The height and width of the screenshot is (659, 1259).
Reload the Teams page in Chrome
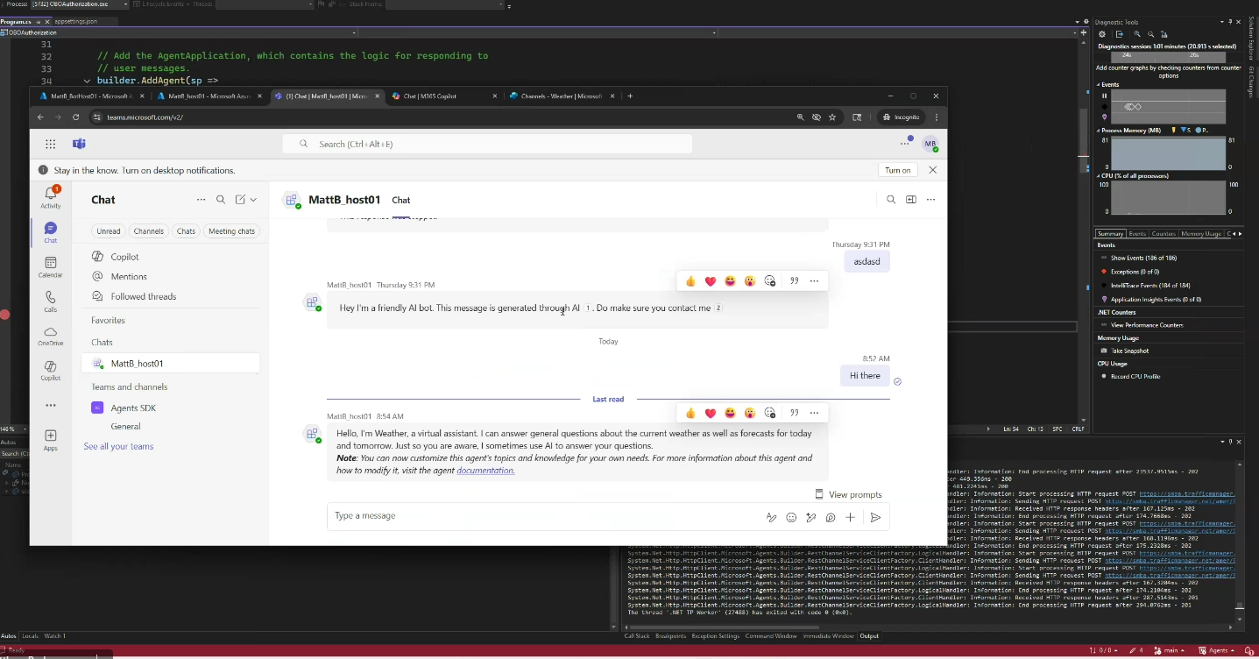(x=76, y=117)
